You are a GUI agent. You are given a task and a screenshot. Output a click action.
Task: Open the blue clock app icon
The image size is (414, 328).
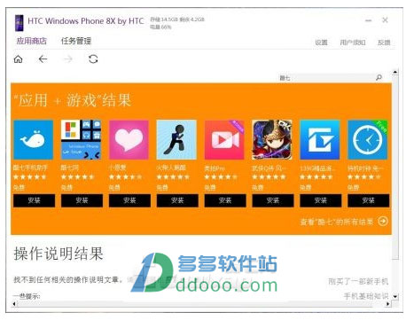368,139
